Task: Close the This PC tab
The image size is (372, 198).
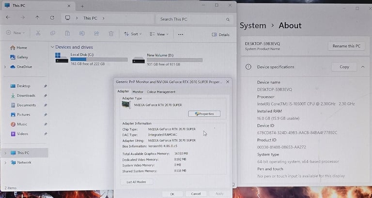Action: click(69, 6)
